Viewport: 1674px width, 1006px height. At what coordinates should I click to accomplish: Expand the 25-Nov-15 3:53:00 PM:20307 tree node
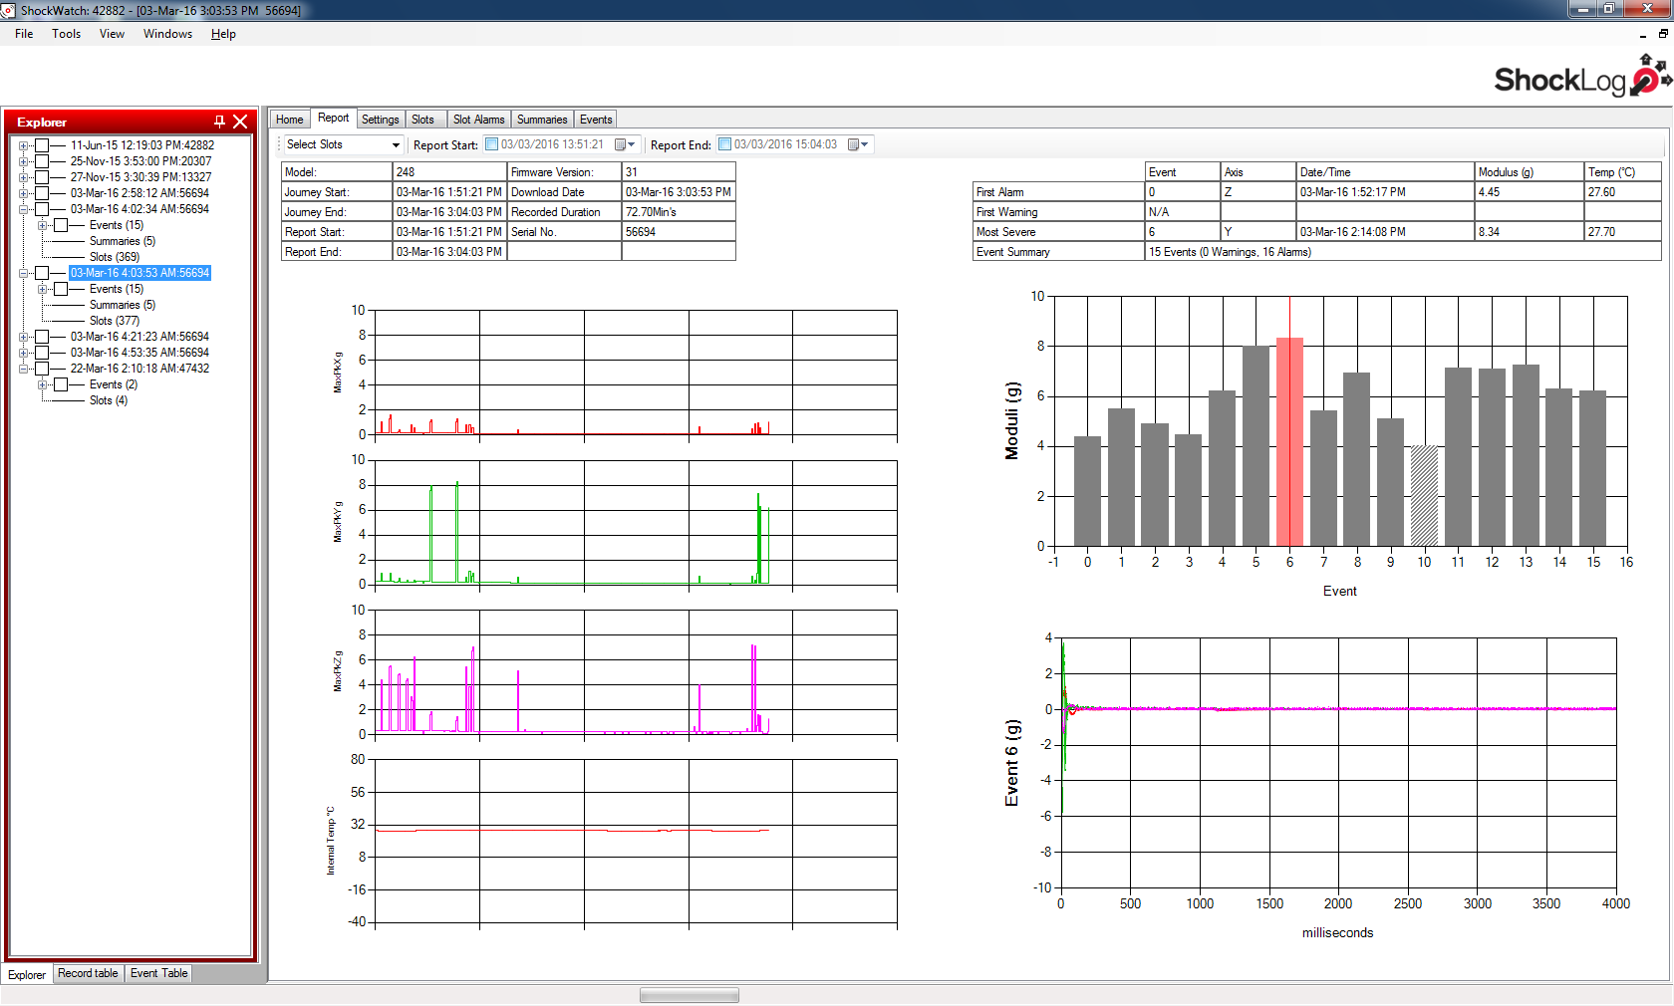[x=24, y=161]
